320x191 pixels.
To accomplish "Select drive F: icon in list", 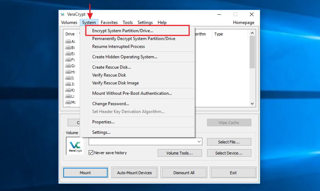I will [x=68, y=60].
